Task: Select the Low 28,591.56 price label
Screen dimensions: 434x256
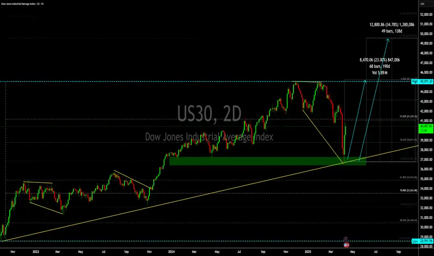Action: [422, 241]
